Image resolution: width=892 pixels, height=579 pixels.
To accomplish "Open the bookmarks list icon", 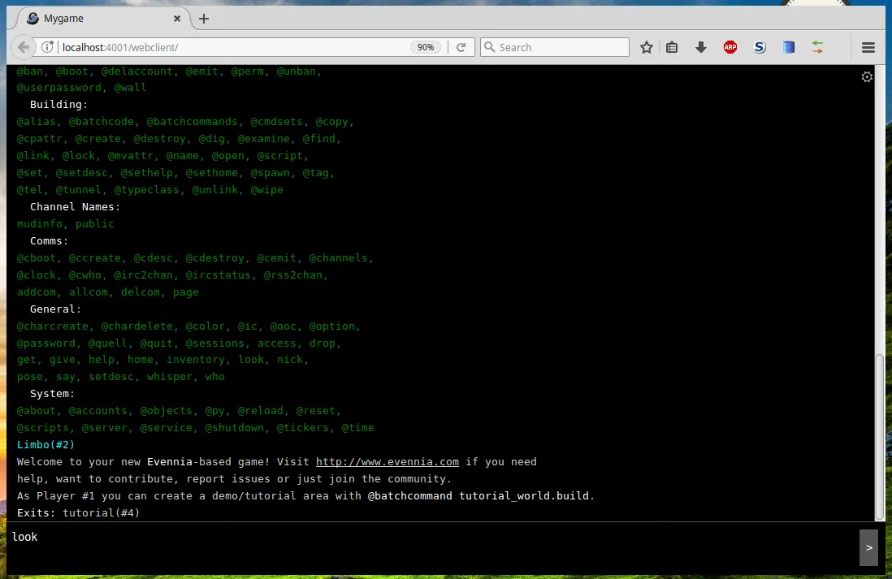I will [x=672, y=47].
